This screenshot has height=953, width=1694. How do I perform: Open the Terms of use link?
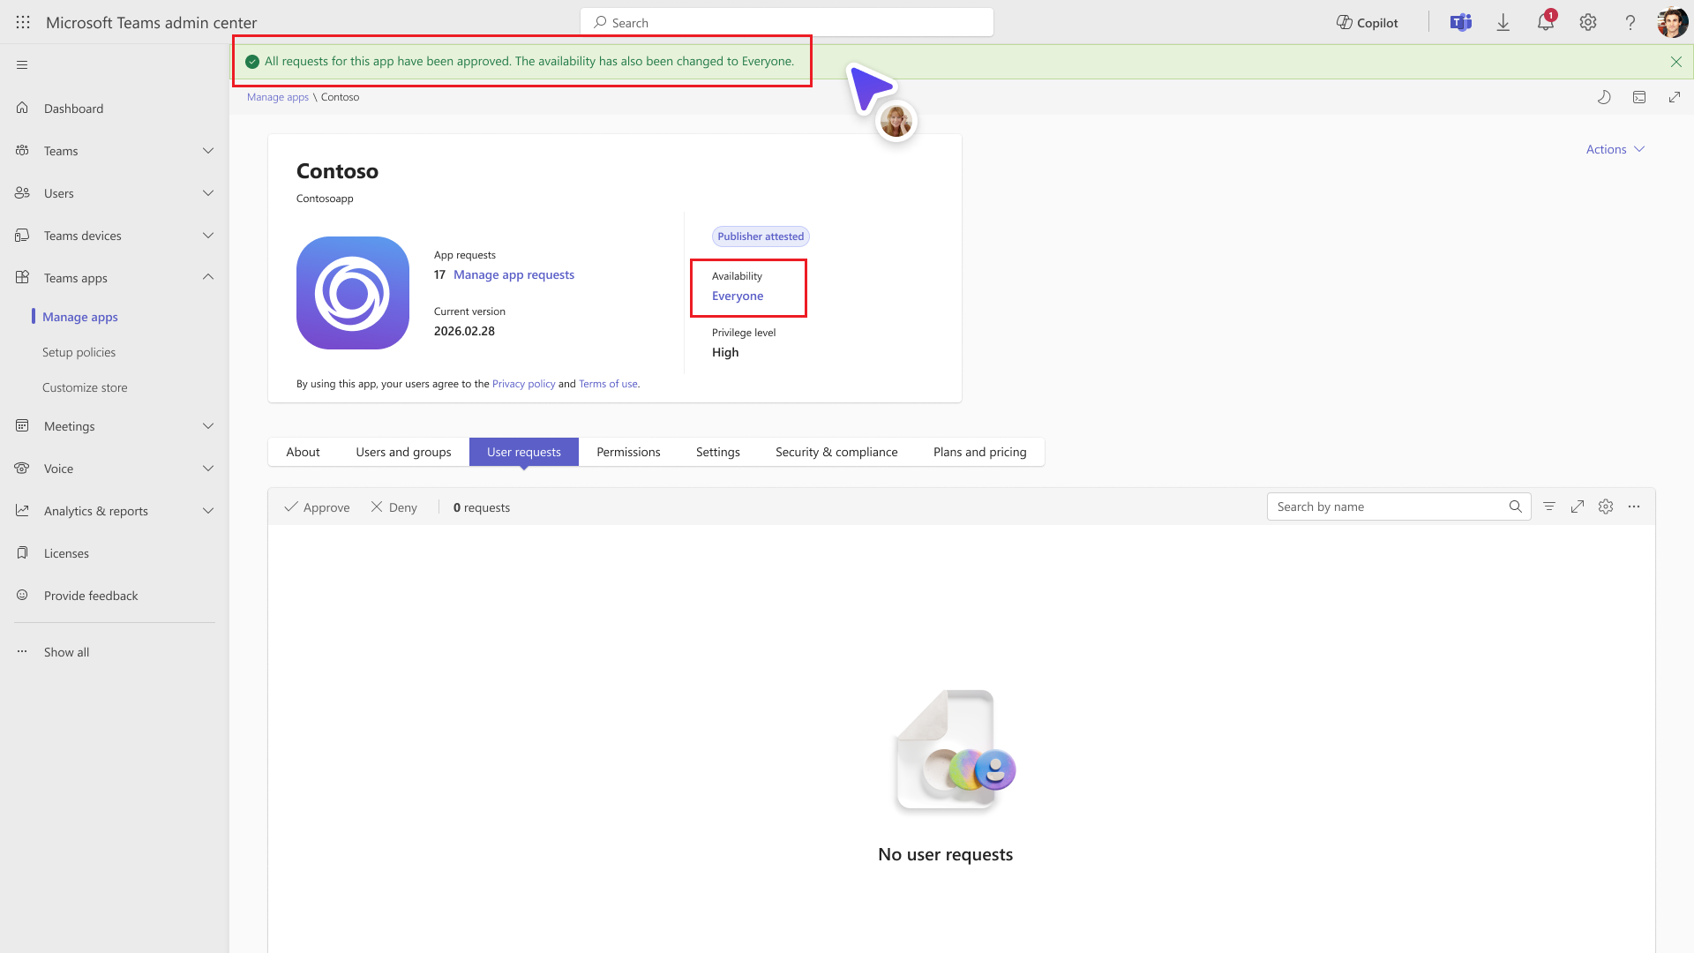608,384
